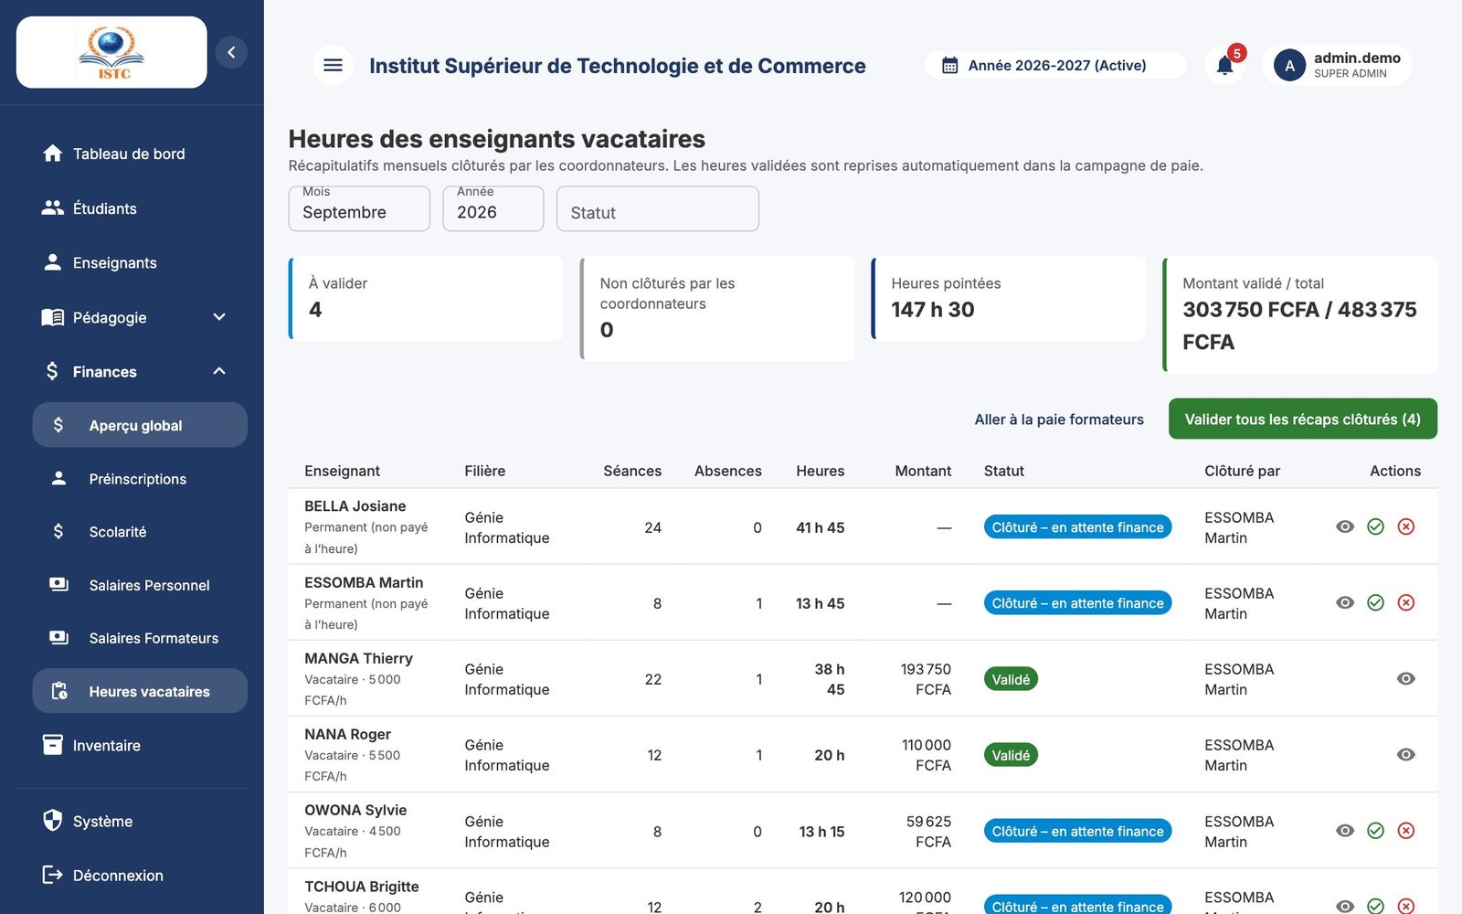Screen dimensions: 1462x914
Task: Click the ISTC logo
Action: 111,52
